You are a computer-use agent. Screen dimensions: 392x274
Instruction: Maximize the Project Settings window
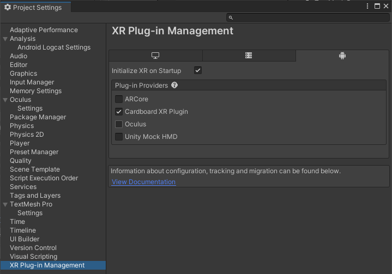377,6
